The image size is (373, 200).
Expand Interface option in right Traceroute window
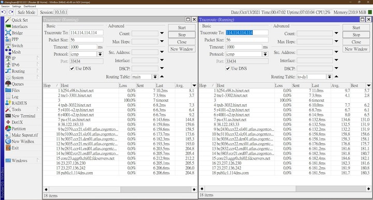pyautogui.click(x=336, y=60)
